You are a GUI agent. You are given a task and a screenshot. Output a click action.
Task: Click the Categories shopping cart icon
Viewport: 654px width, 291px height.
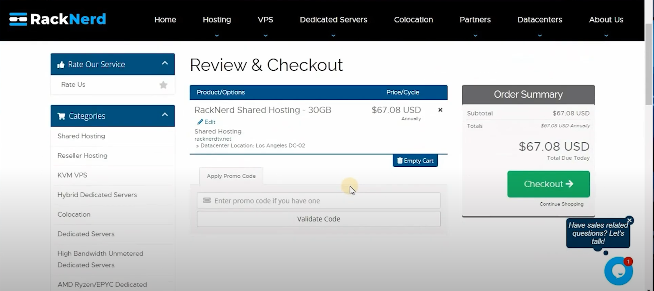pyautogui.click(x=61, y=116)
